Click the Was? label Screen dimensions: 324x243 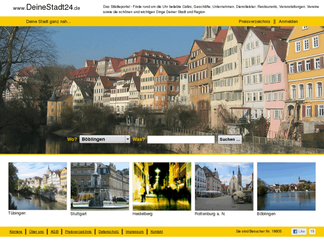point(139,140)
